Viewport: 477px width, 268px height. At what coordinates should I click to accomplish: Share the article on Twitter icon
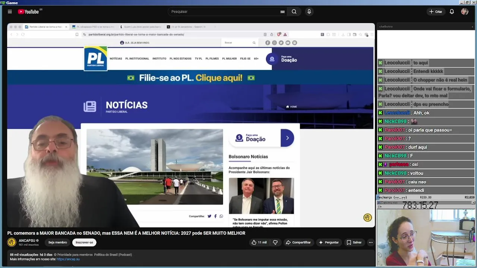209,216
